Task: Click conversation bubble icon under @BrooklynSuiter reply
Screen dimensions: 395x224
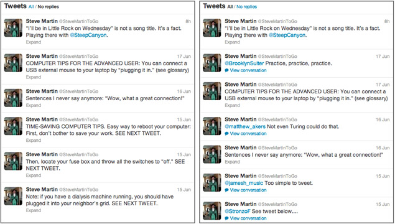Action: point(226,70)
